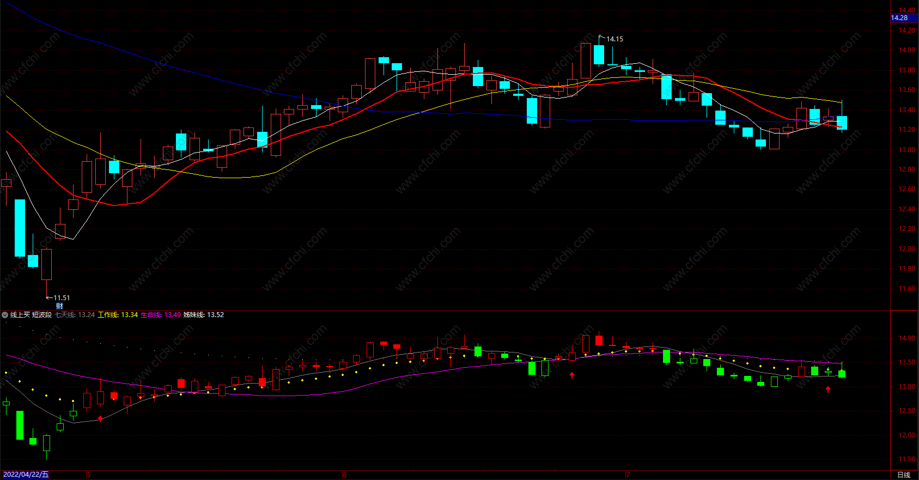Click the 14.00 label on the indicator axis

[x=906, y=338]
